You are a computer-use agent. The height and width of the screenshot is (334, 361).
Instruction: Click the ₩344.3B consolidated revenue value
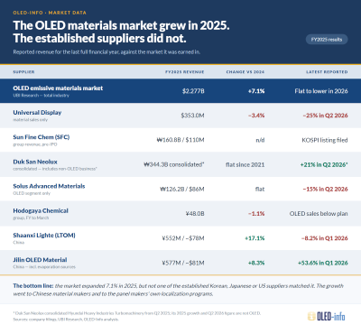click(174, 164)
